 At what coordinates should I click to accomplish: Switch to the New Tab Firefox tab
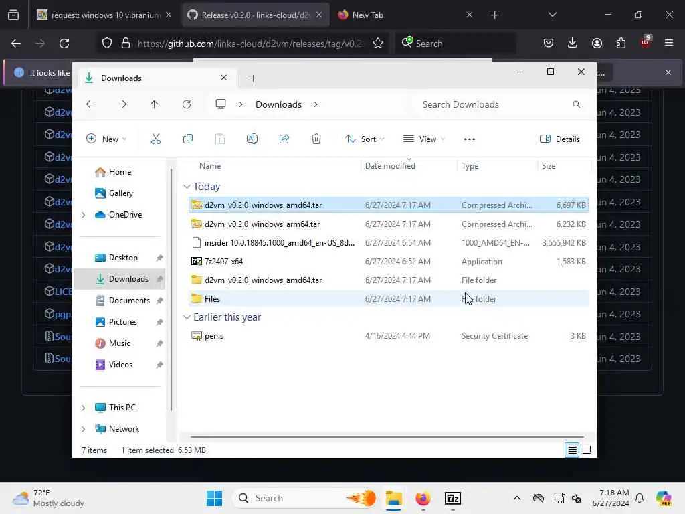tap(405, 15)
